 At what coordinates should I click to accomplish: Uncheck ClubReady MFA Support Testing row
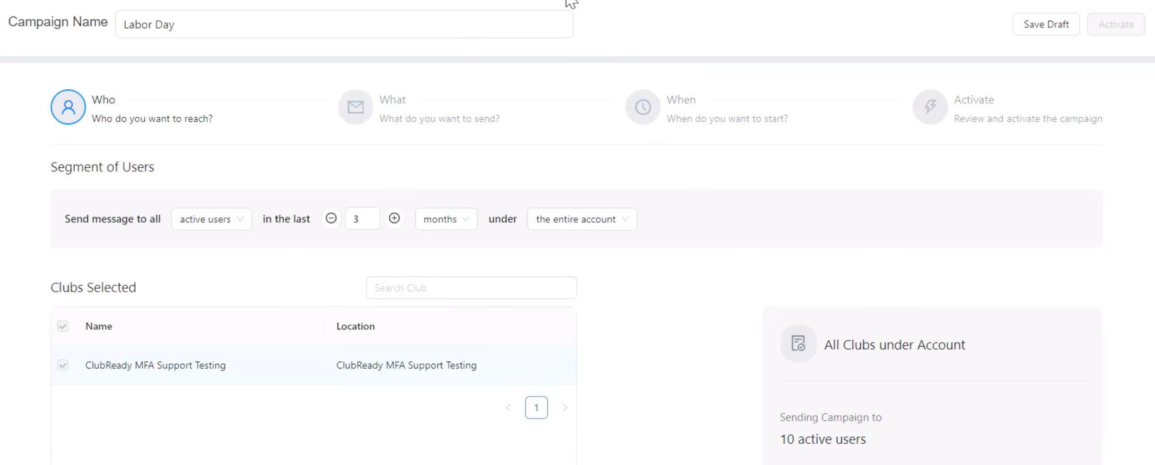[x=62, y=365]
